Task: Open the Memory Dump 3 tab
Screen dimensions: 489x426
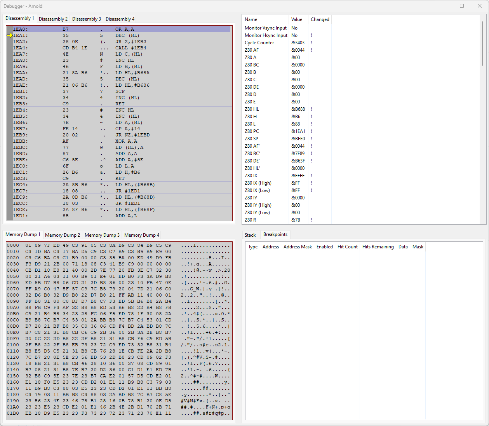Action: click(102, 235)
